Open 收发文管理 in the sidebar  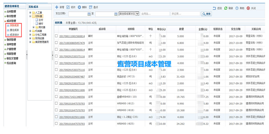(12, 58)
